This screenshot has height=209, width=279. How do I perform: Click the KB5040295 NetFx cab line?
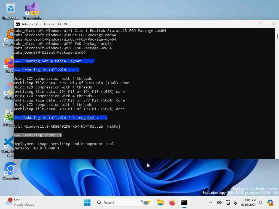(x=67, y=126)
